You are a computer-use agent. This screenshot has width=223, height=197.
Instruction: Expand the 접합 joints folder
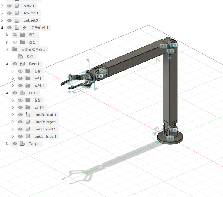coord(7,42)
